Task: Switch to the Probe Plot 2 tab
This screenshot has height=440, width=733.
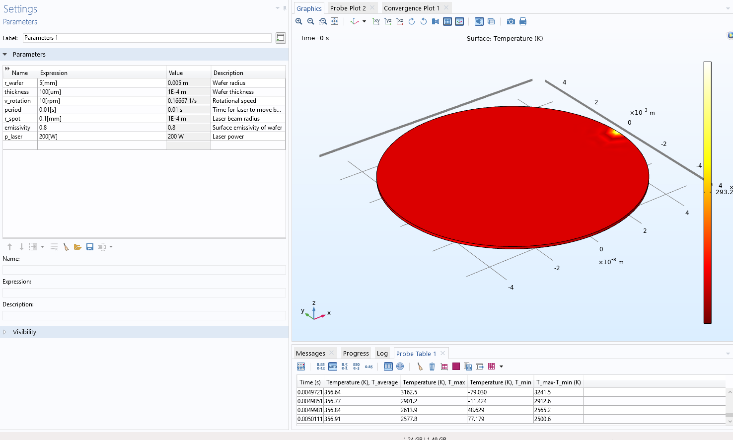Action: tap(348, 8)
